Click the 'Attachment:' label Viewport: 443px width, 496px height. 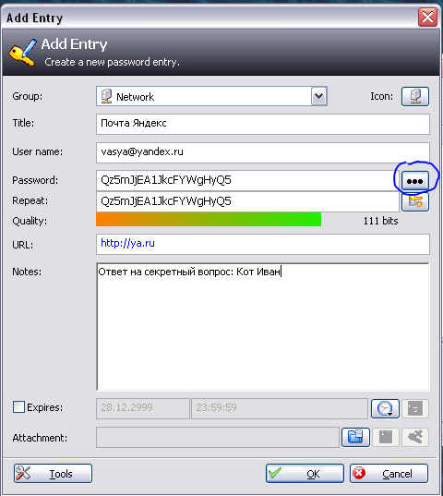point(40,438)
